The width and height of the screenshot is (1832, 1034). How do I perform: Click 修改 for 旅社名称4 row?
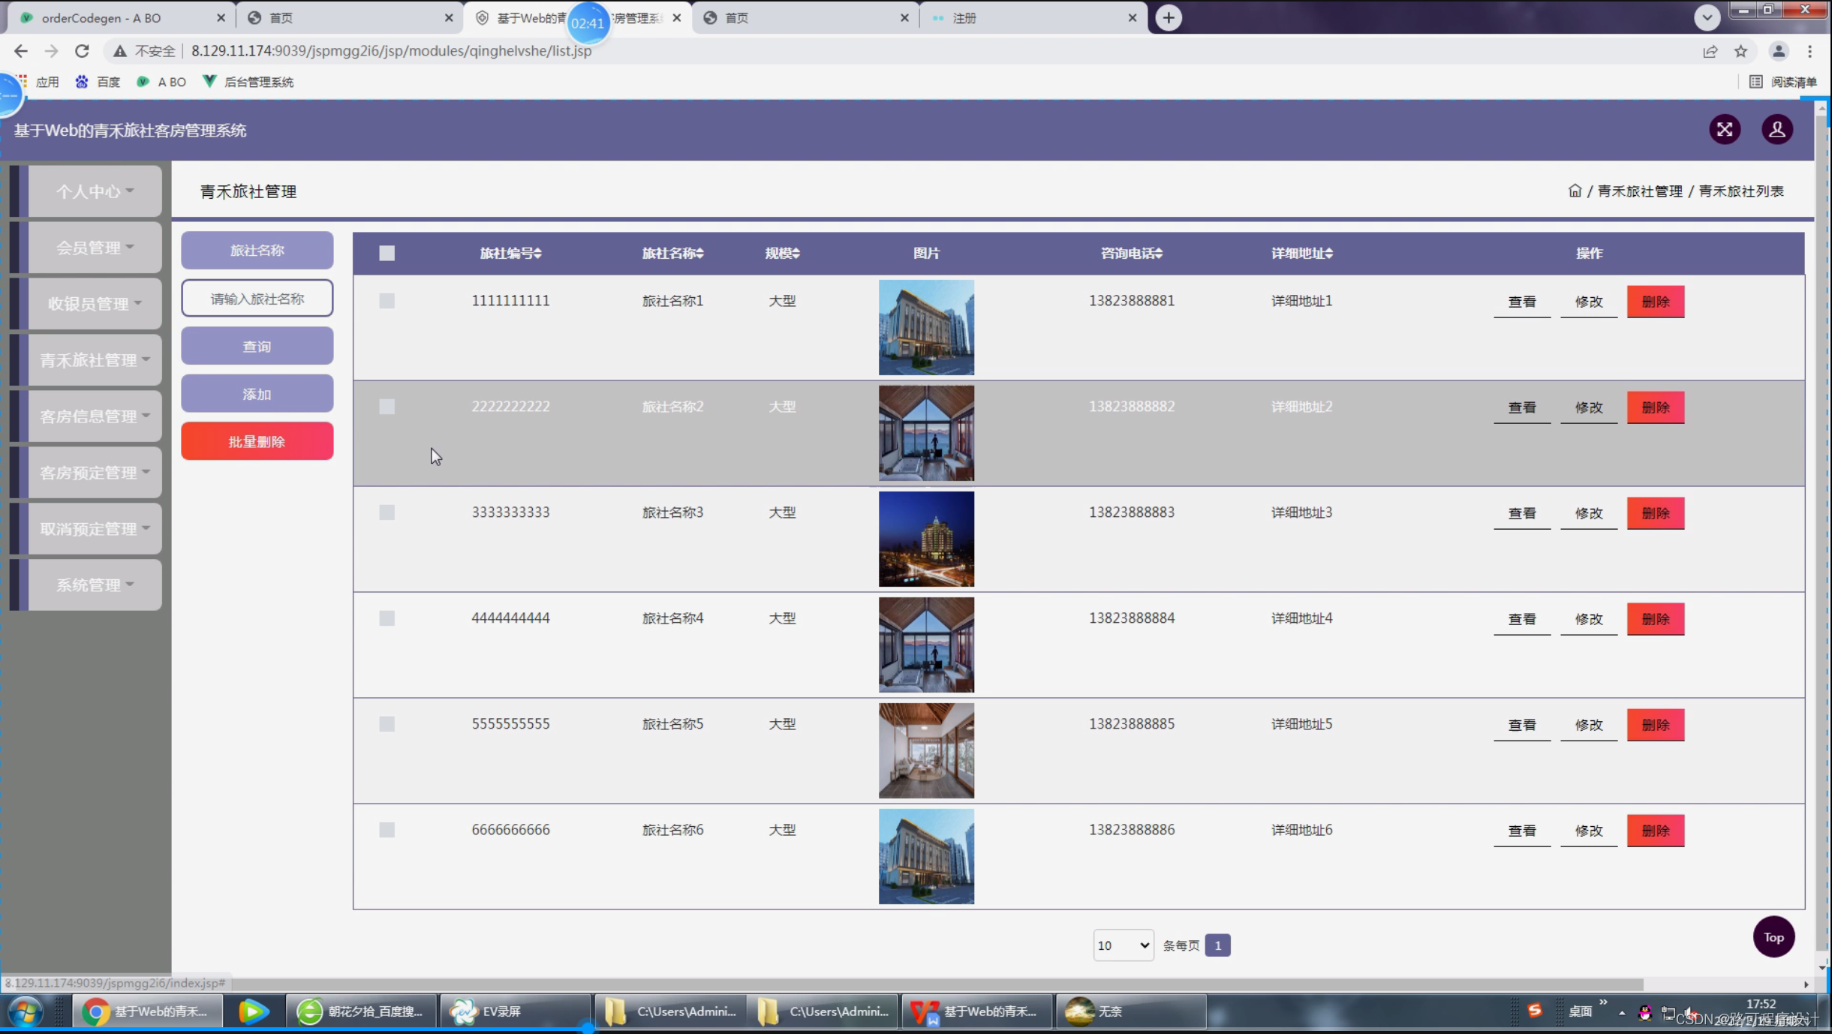pyautogui.click(x=1588, y=619)
